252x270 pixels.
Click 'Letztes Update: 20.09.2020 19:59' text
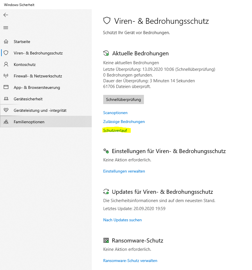tap(134, 209)
